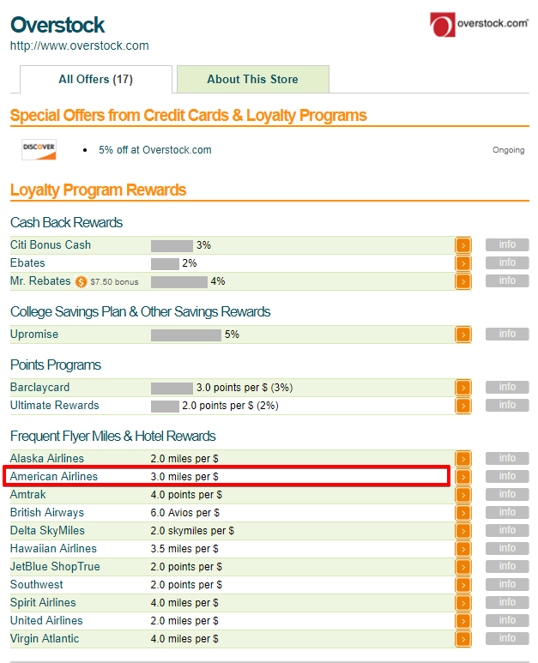Open the Spirit Airlines link
Viewport: 538px width, 663px height.
pyautogui.click(x=43, y=603)
